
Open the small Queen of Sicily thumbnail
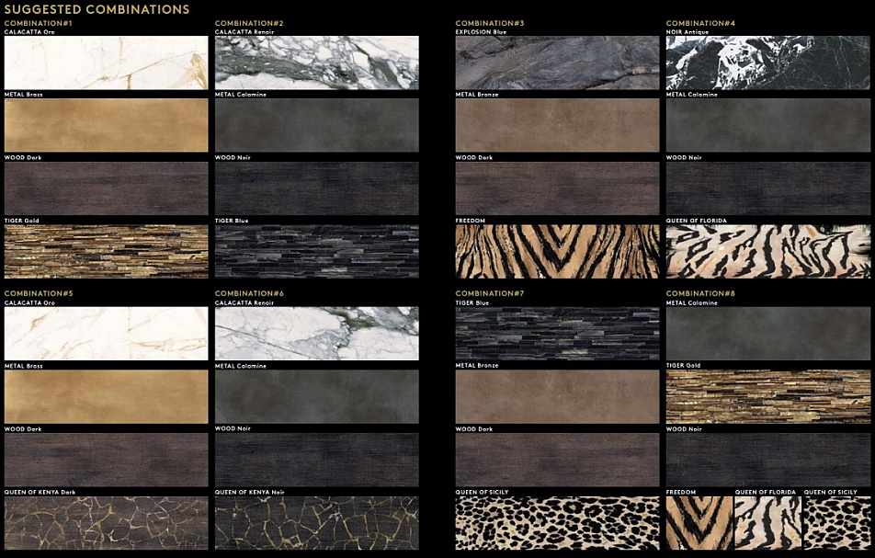(836, 523)
